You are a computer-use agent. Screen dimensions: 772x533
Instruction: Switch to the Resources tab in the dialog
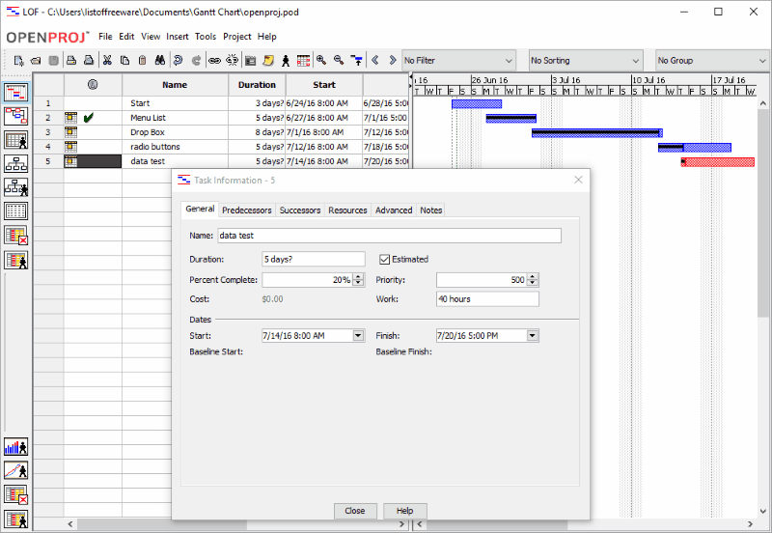[x=347, y=210]
